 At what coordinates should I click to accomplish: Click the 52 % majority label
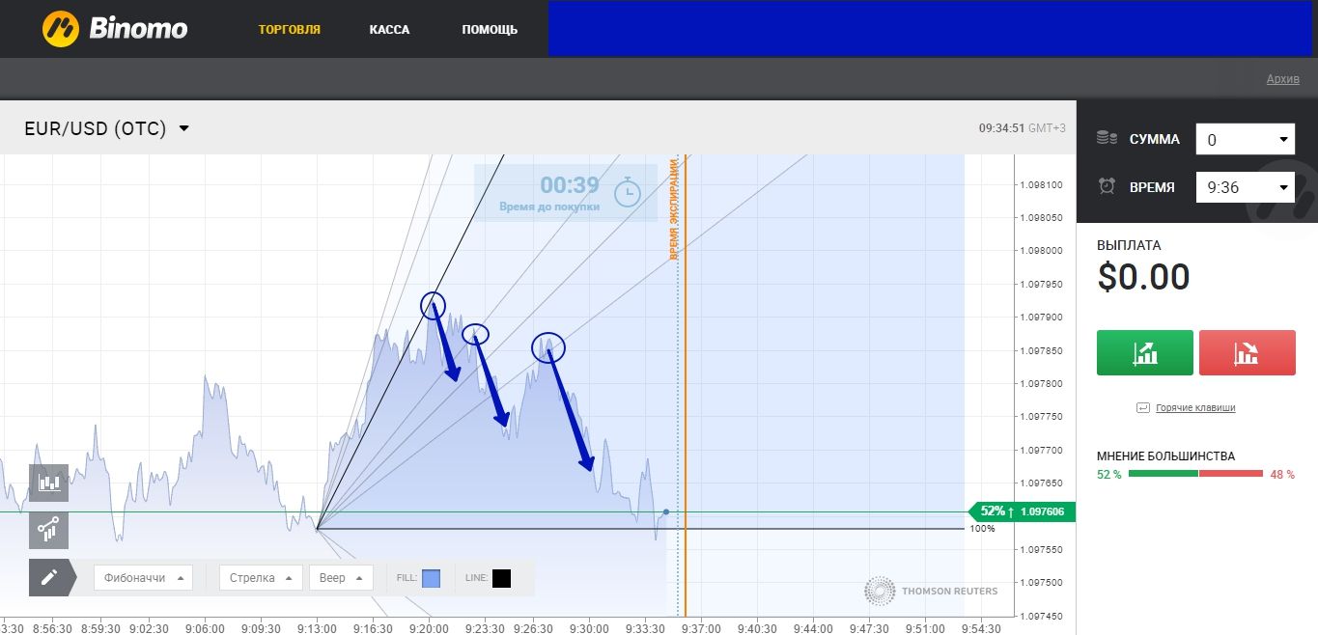(1109, 474)
